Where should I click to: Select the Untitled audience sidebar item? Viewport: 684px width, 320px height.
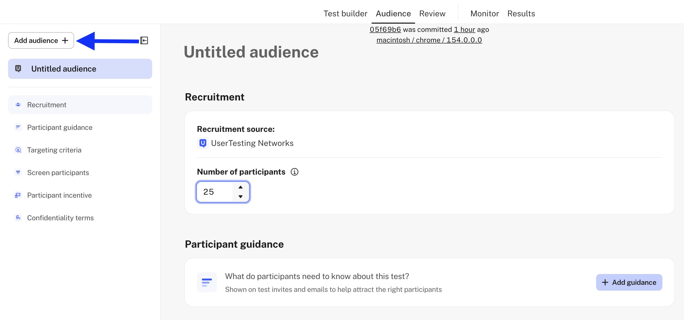point(80,69)
